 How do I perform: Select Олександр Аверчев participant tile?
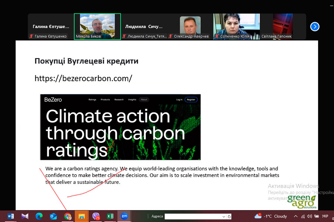pos(190,27)
